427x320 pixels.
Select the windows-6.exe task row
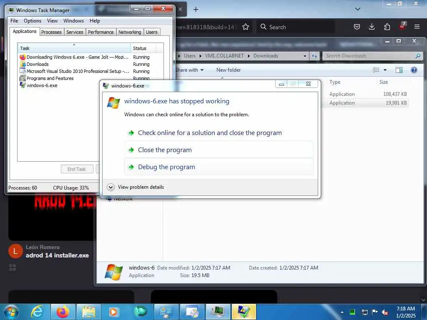[x=59, y=85]
